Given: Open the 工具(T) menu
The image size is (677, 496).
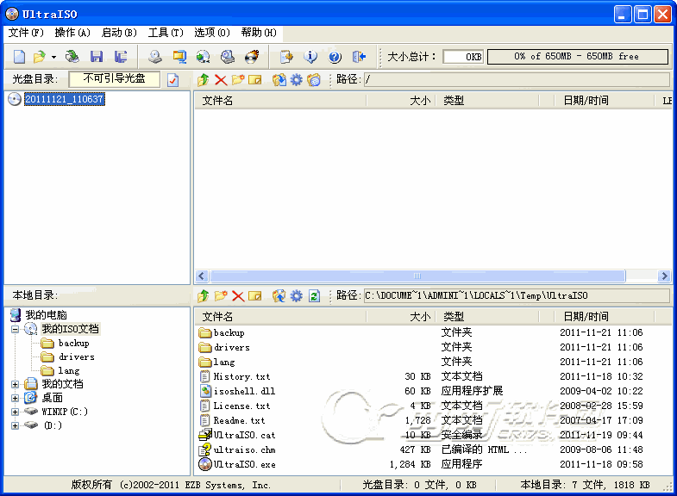Looking at the screenshot, I should [166, 33].
